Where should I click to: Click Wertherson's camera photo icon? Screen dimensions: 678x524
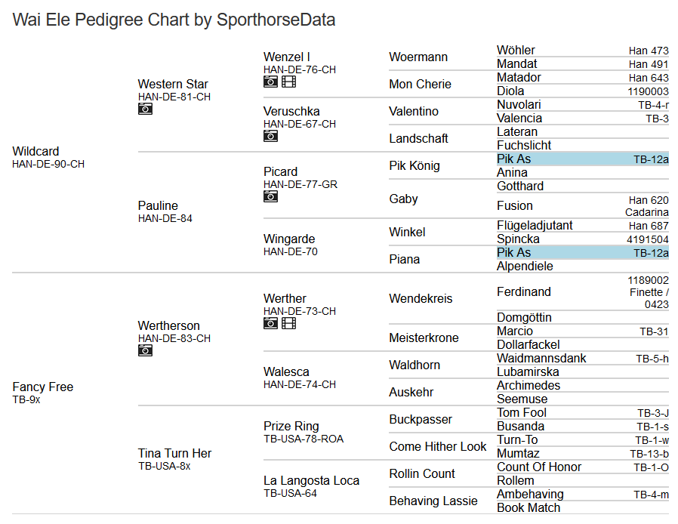point(145,350)
